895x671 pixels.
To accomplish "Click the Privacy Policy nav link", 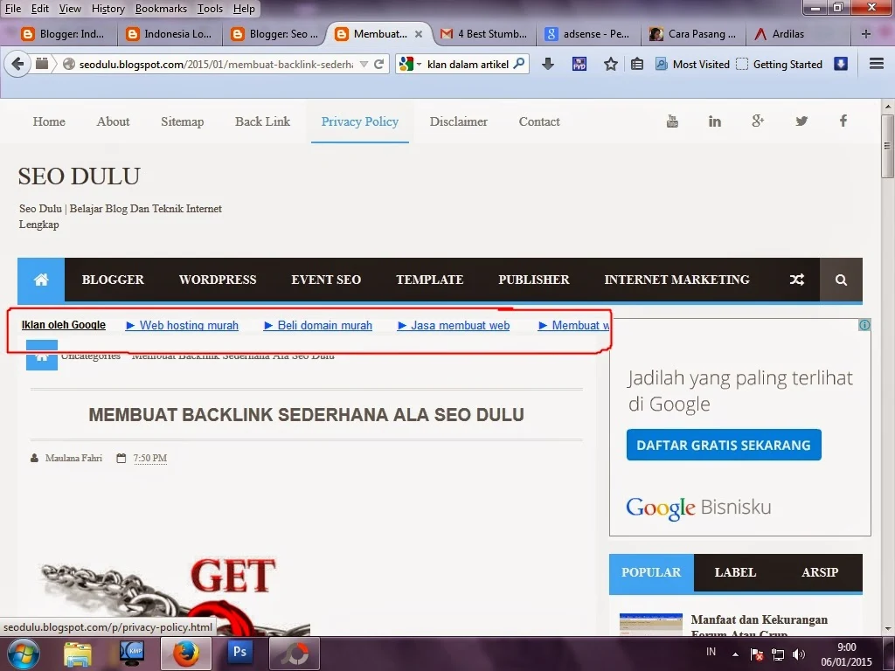I will 359,121.
